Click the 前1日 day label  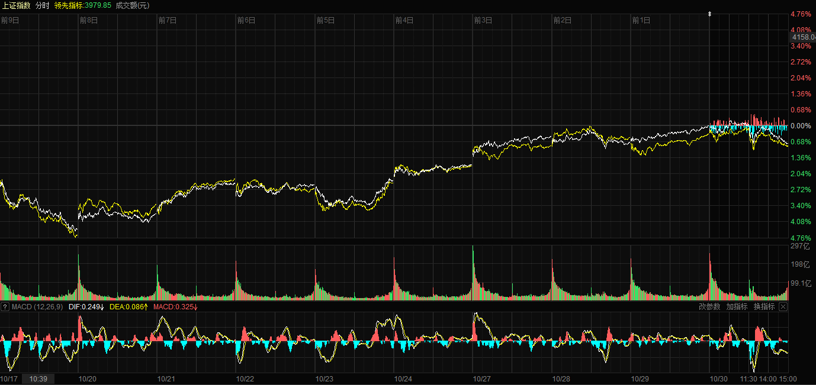(x=641, y=20)
